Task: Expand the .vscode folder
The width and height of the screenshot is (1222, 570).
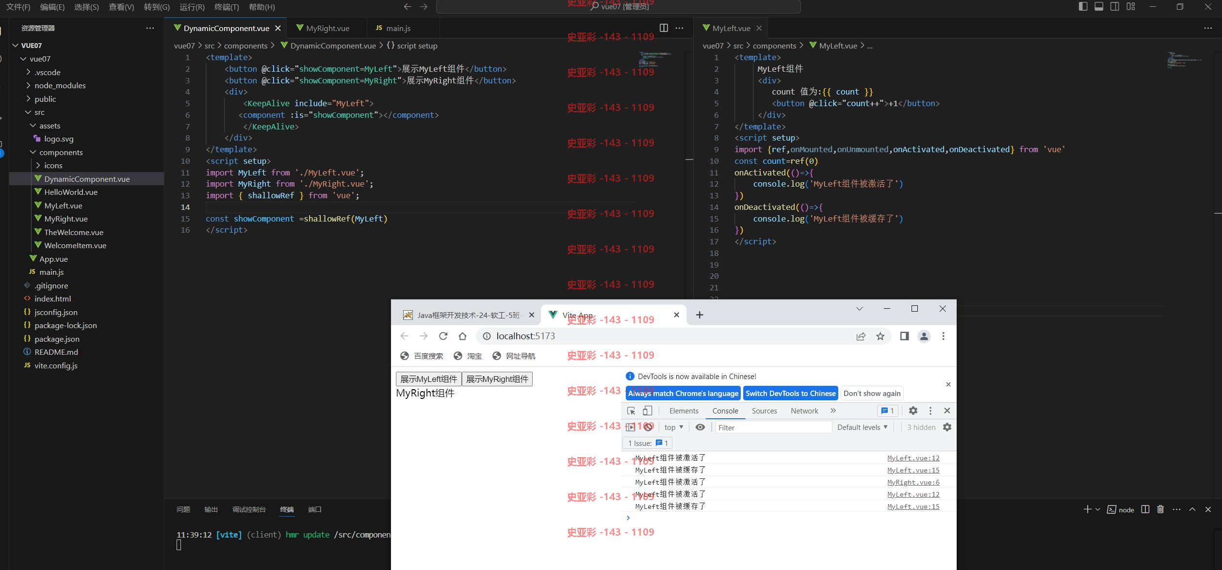Action: tap(28, 72)
